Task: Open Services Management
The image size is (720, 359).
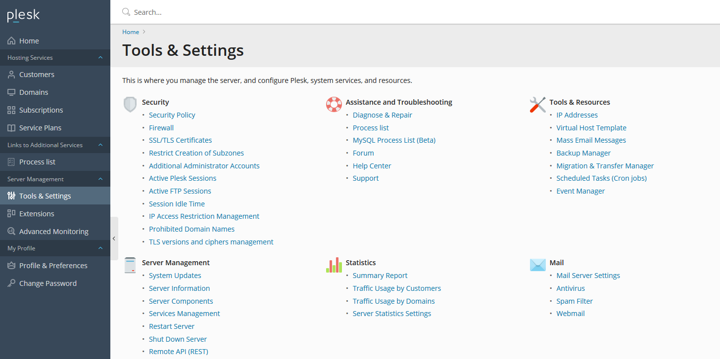Action: coord(184,314)
